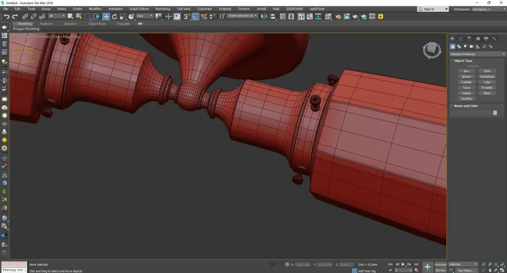This screenshot has width=507, height=273.
Task: Click the Teapot primitive button
Action: 466,93
